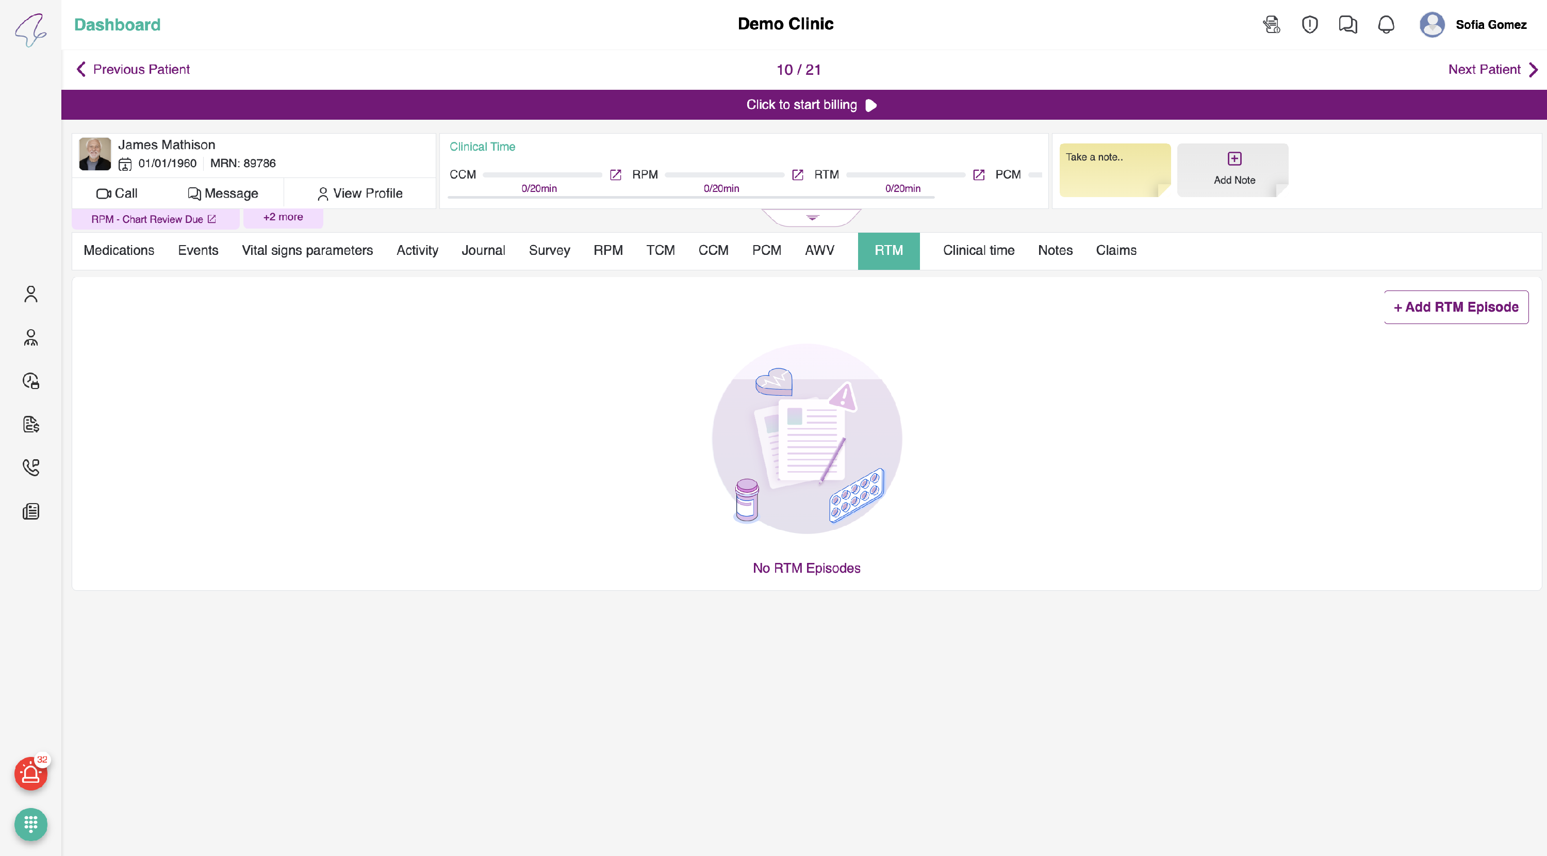Image resolution: width=1547 pixels, height=856 pixels.
Task: Click the yellow Take a note field
Action: point(1114,169)
